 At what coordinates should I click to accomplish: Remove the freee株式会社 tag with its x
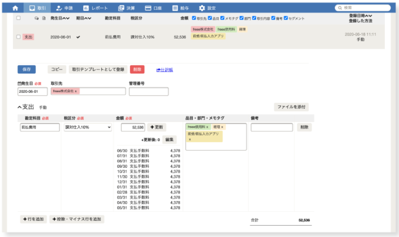pos(76,91)
